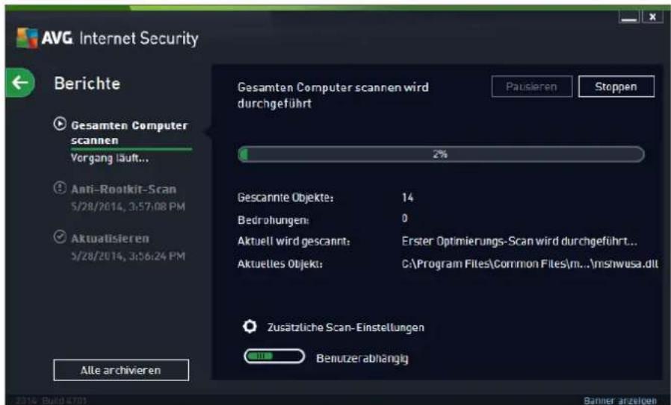Click the AVG logo icon

[28, 39]
